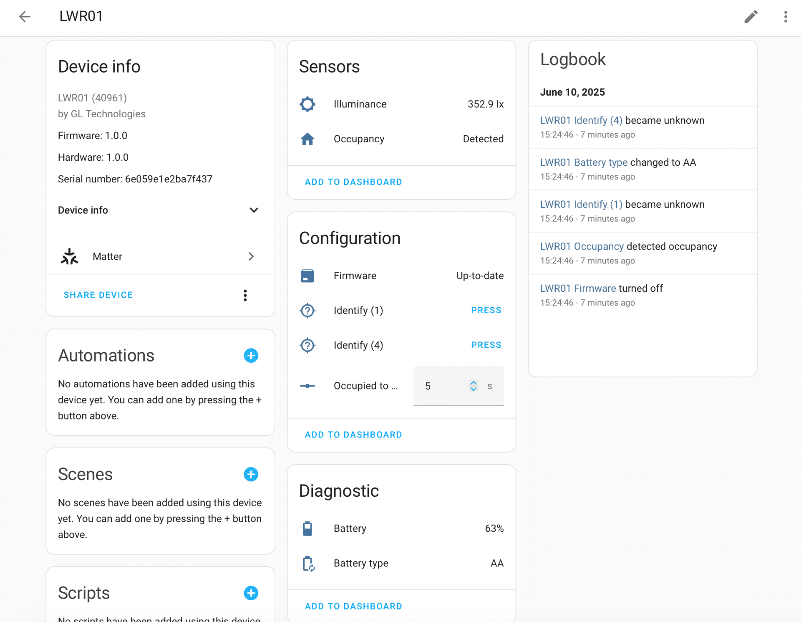
Task: Expand the Device info section chevron
Action: pyautogui.click(x=254, y=210)
